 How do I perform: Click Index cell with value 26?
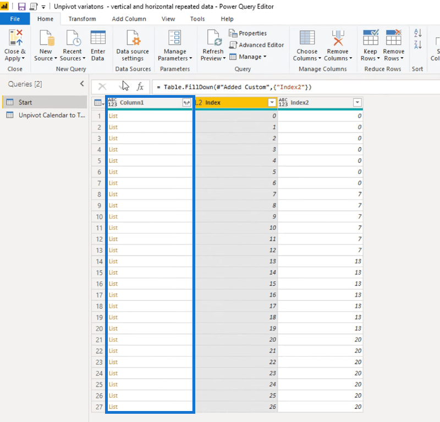235,407
